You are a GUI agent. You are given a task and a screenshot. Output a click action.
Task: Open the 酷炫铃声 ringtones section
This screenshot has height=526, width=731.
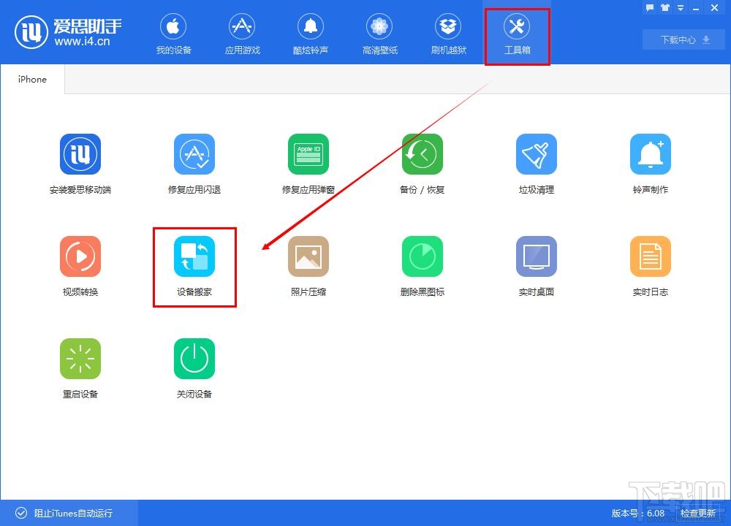[x=311, y=34]
